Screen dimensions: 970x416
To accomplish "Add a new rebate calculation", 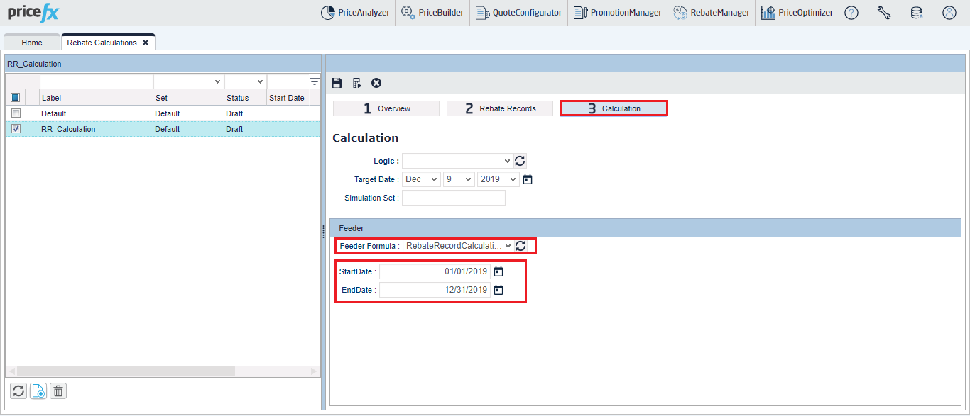I will 38,390.
